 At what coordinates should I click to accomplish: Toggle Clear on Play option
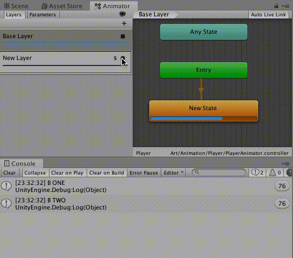(x=68, y=173)
